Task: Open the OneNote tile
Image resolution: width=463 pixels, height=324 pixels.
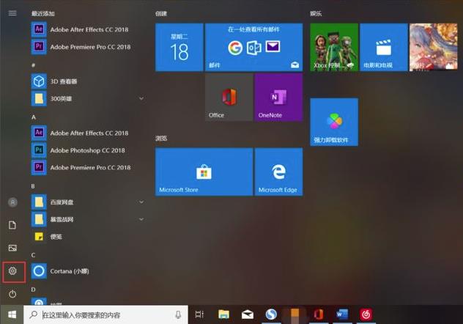Action: point(278,97)
